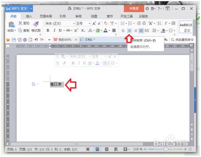Viewport: 201px width, 157px height.
Task: Click the Cut (剪切) scissors icon
Action: coord(20,23)
